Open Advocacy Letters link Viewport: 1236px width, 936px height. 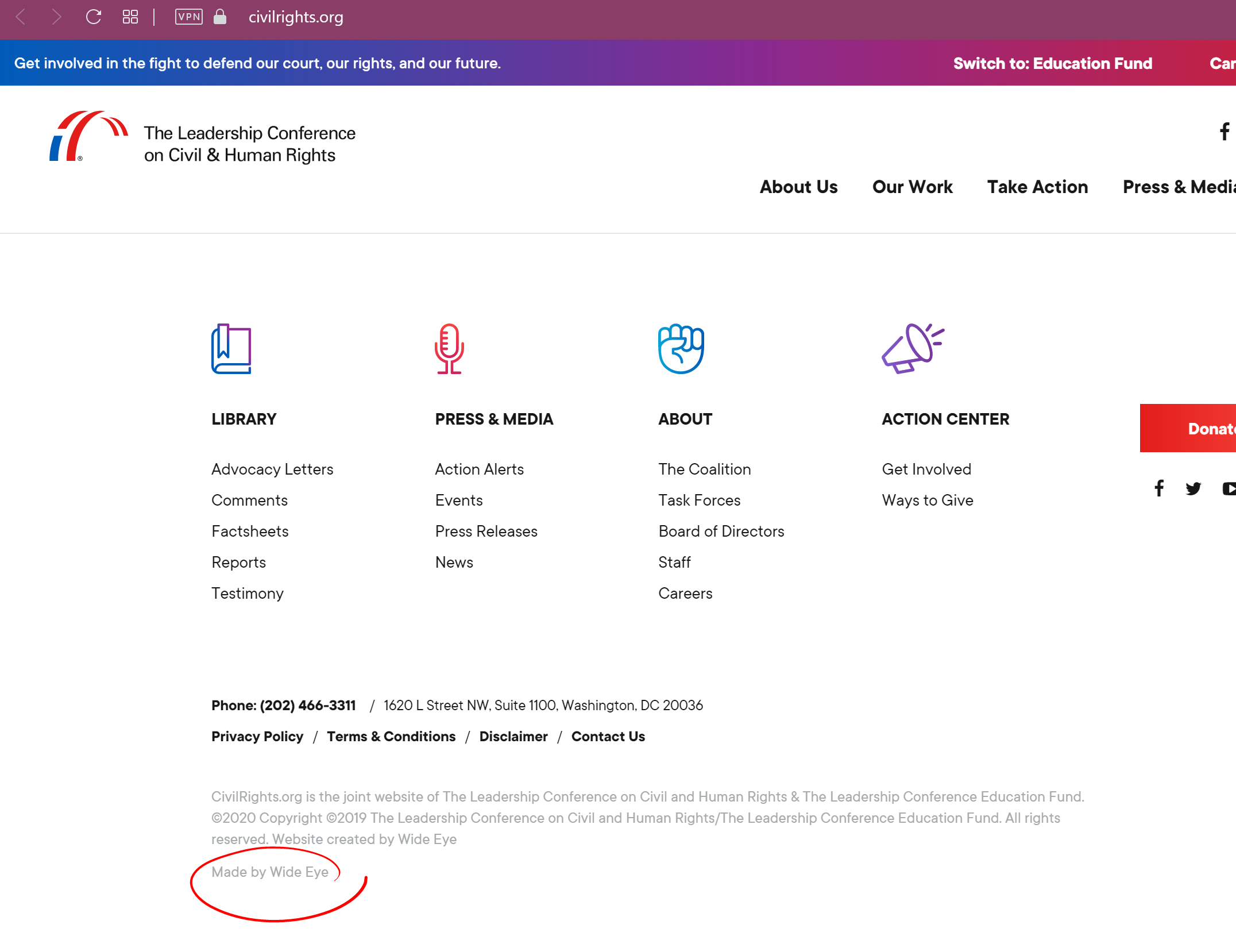(x=272, y=469)
